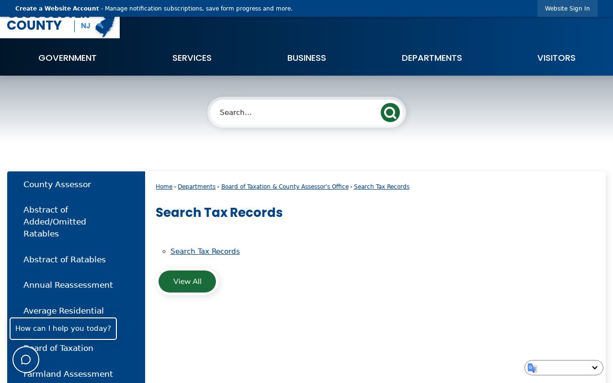Viewport: 613px width, 383px height.
Task: Select Annual Reassessment in sidebar
Action: click(x=68, y=285)
